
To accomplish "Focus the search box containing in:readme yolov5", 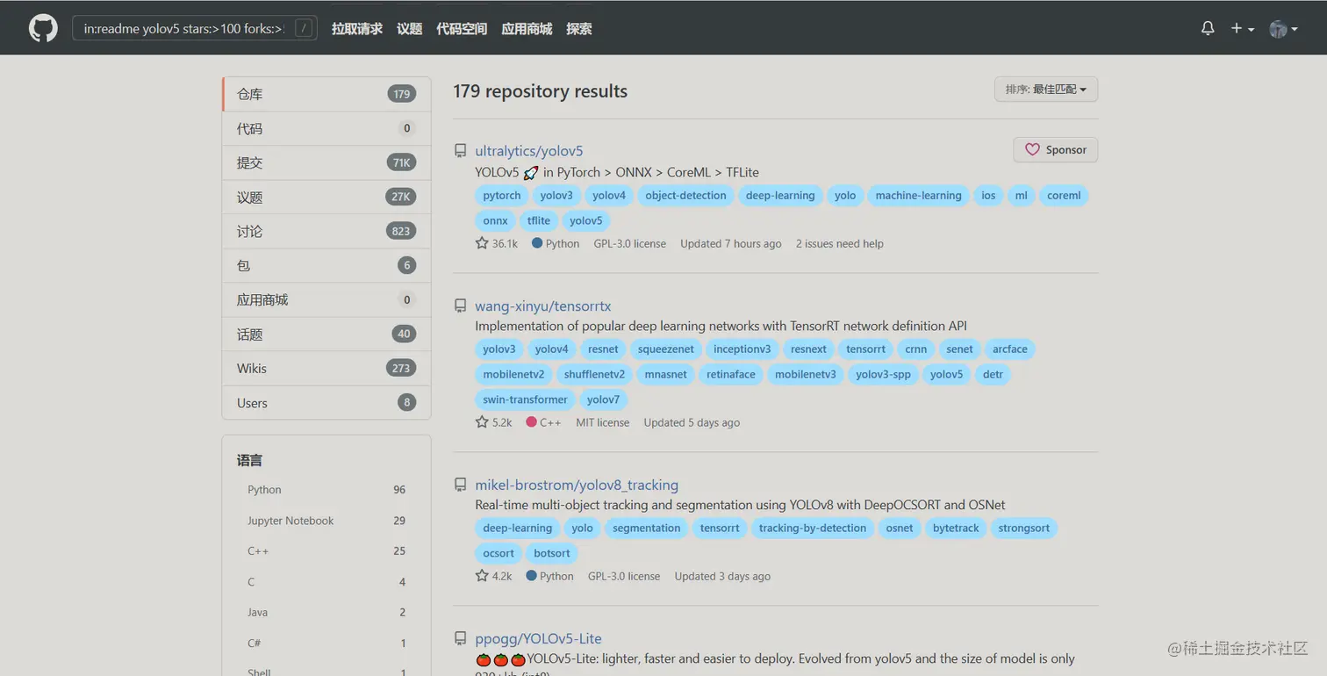I will point(194,28).
